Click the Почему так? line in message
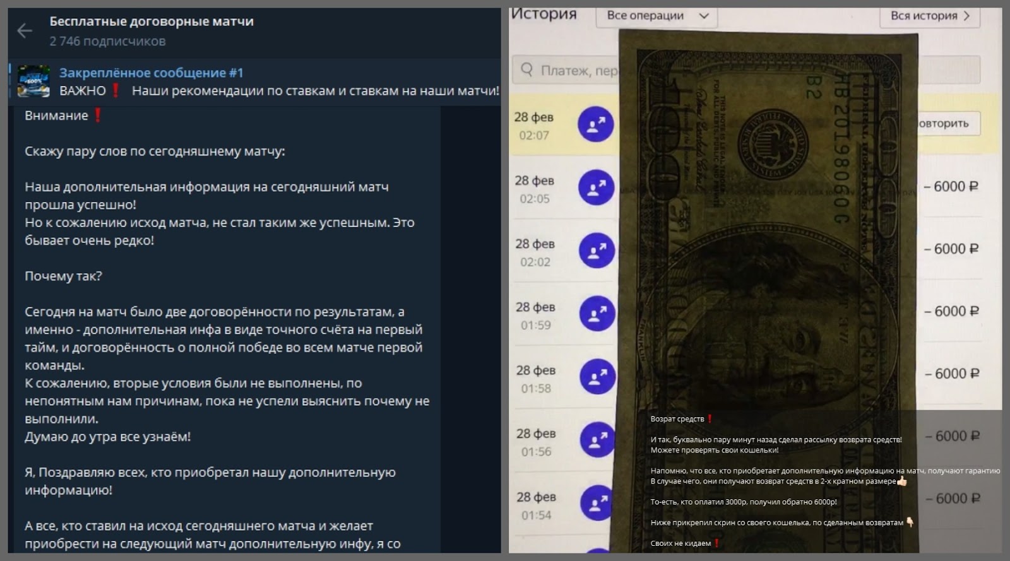 (63, 276)
